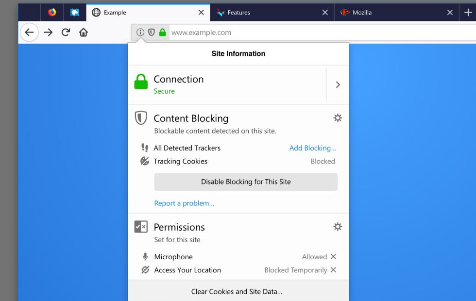Click Clear Cookies and Site Data
The image size is (476, 301).
coord(237,292)
